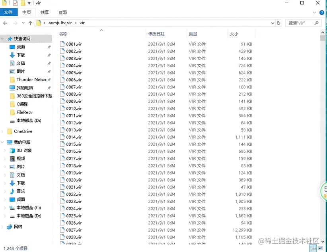Open recent locations dropdown arrow
This screenshot has width=327, height=252.
coord(23,23)
